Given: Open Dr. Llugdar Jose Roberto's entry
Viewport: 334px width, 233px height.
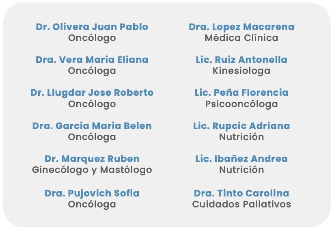Looking at the screenshot, I should [92, 93].
